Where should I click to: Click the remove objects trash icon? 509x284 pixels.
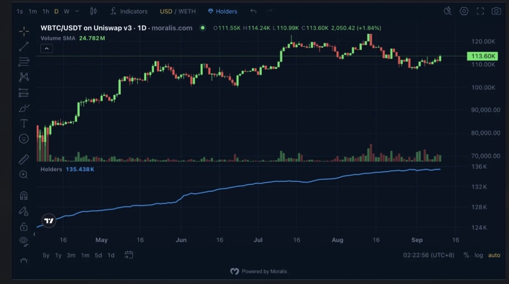[24, 261]
